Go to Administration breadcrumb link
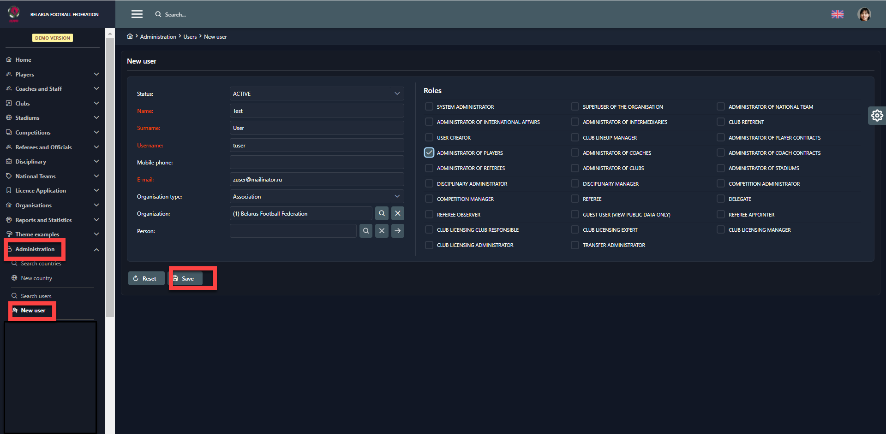The width and height of the screenshot is (886, 434). coord(158,36)
